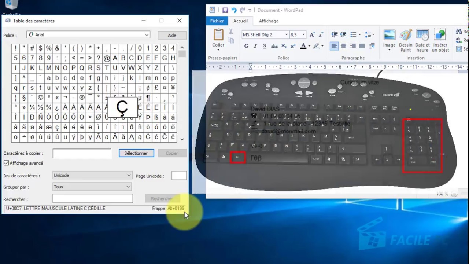Uncheck the Affichage avancé checkbox
The height and width of the screenshot is (264, 469).
[x=6, y=163]
